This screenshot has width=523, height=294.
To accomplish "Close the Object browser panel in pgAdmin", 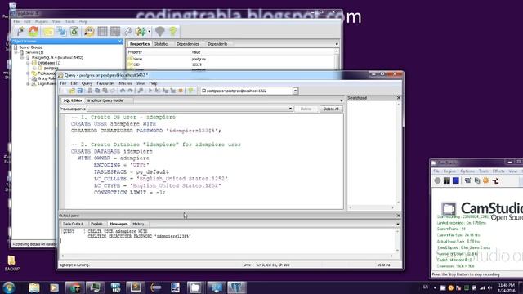I will click(x=120, y=42).
